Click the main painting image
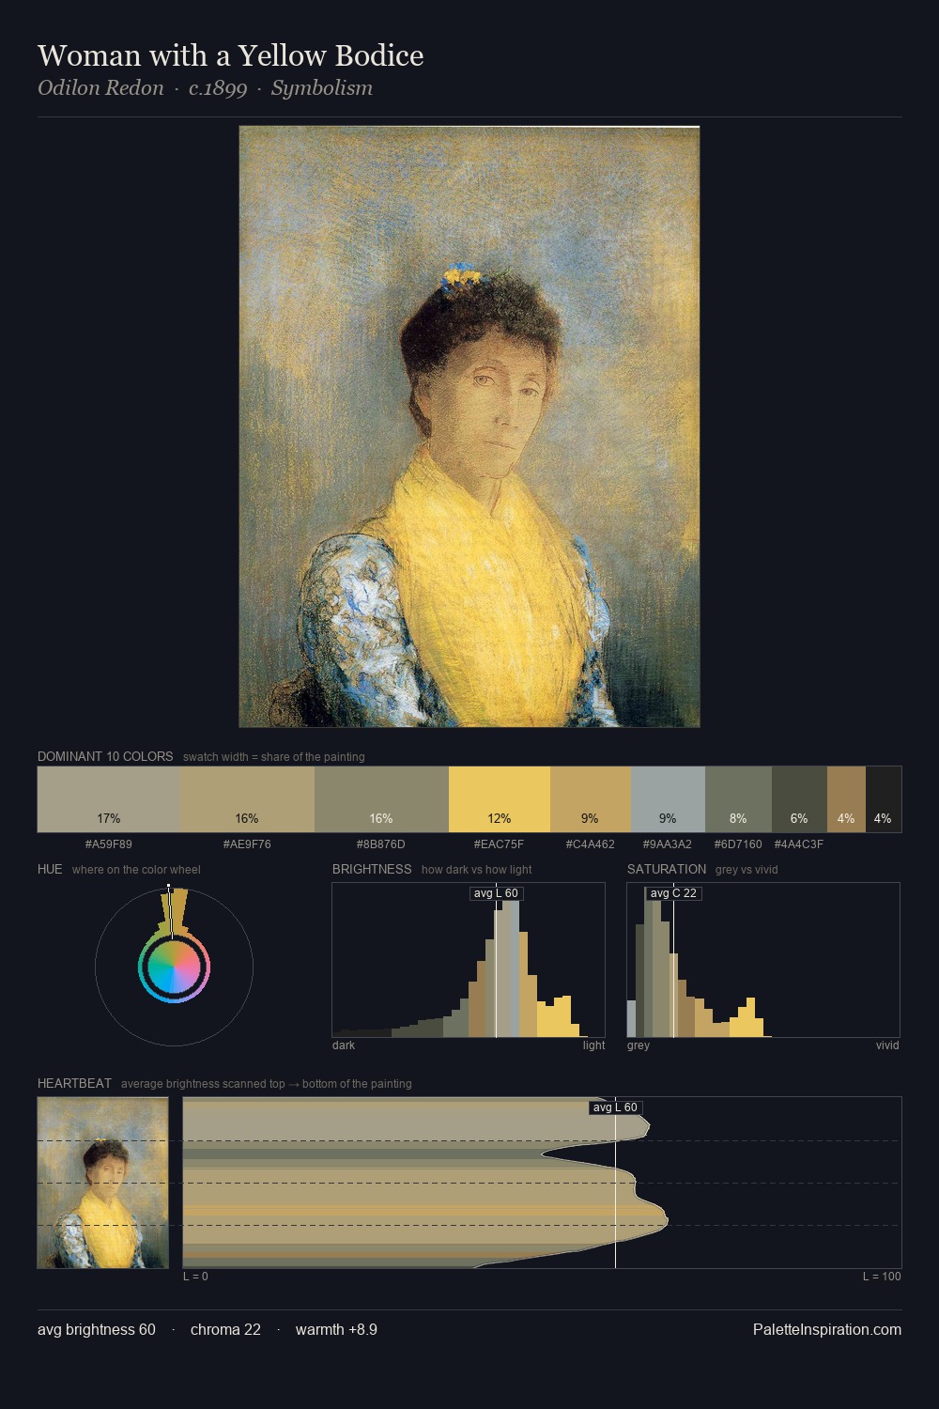The height and width of the screenshot is (1409, 939). (469, 426)
